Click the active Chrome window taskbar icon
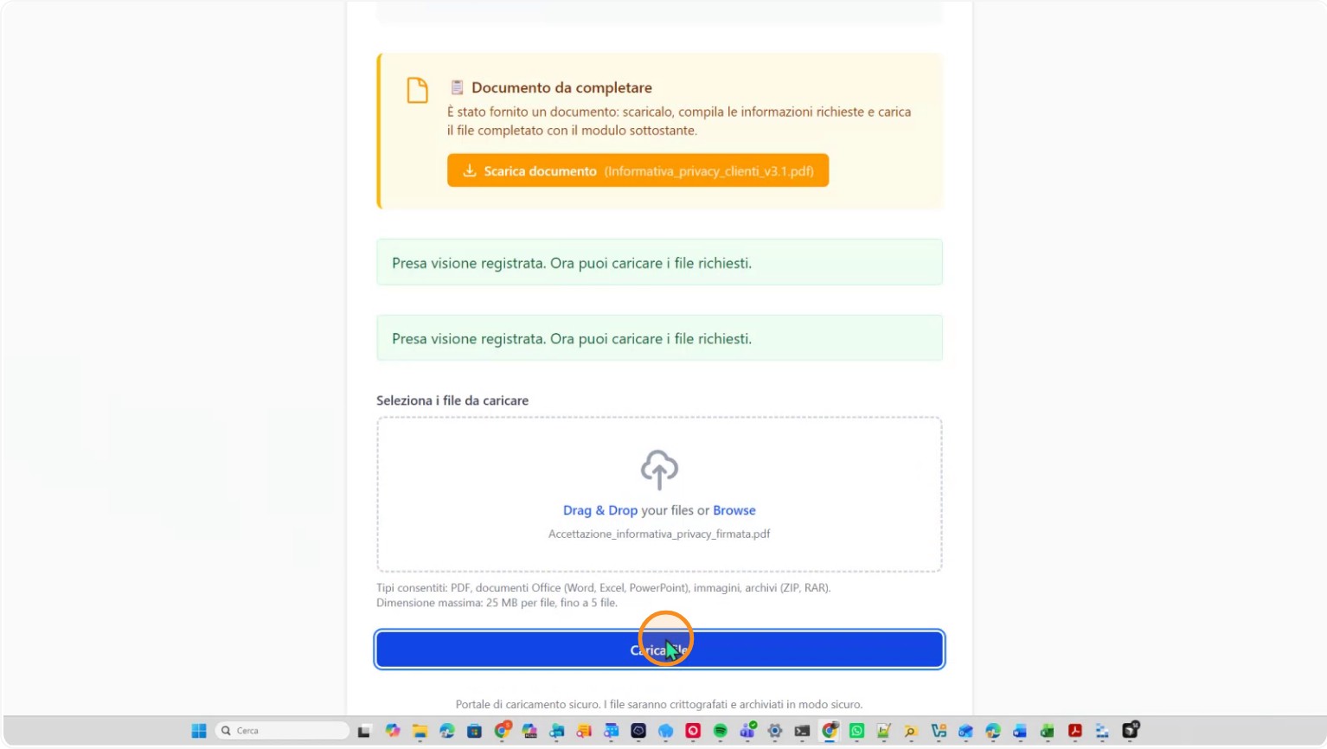 (x=829, y=731)
